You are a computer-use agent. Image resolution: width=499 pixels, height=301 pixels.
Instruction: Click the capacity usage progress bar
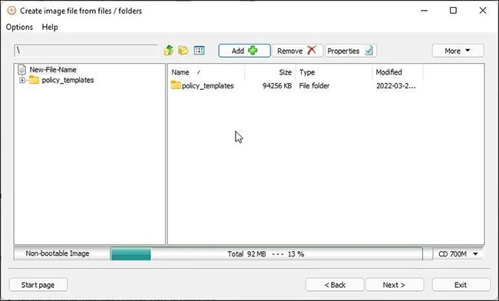[266, 254]
